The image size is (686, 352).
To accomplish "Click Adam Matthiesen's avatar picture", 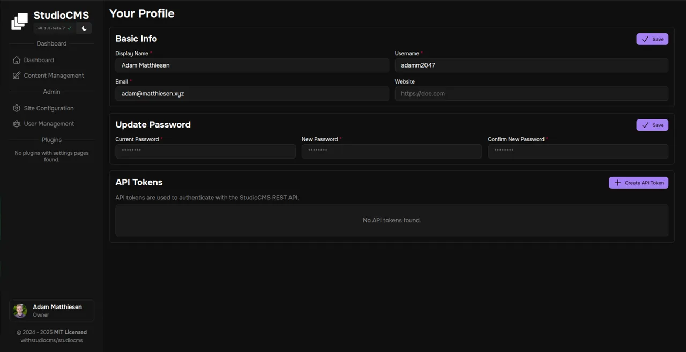I will click(20, 310).
